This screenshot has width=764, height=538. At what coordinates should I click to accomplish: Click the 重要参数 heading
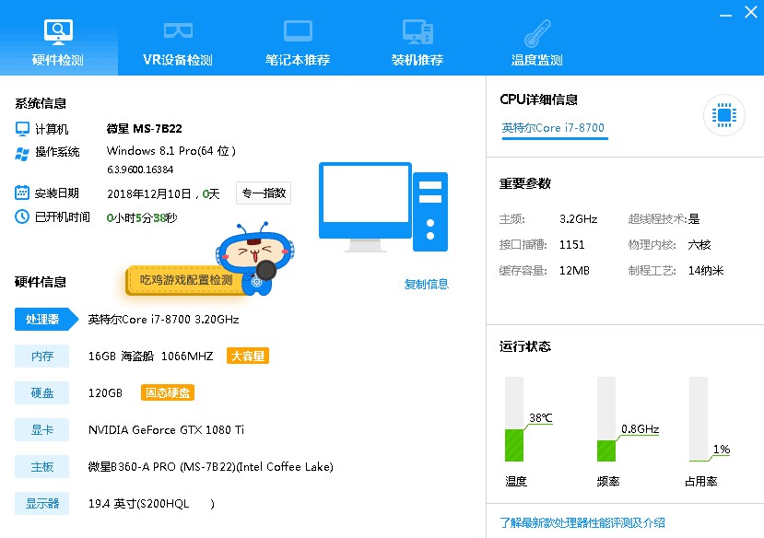tap(525, 183)
